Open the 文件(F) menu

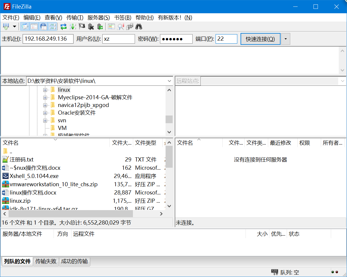coord(11,17)
